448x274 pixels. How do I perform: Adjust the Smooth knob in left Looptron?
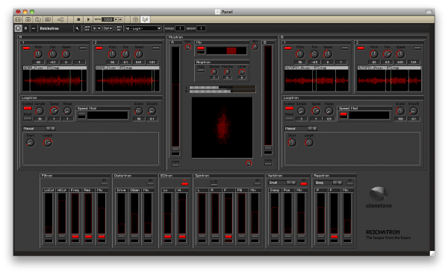152,111
